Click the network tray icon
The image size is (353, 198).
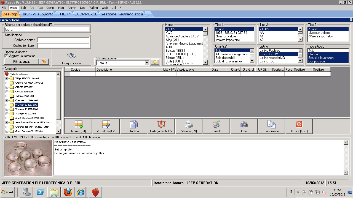317,192
